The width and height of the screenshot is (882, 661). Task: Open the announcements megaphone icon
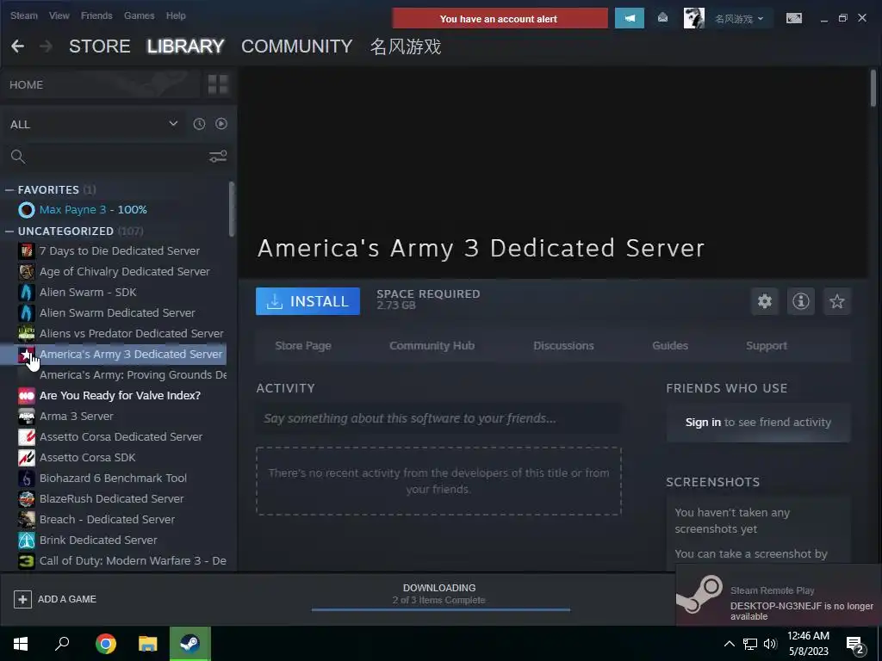point(630,18)
